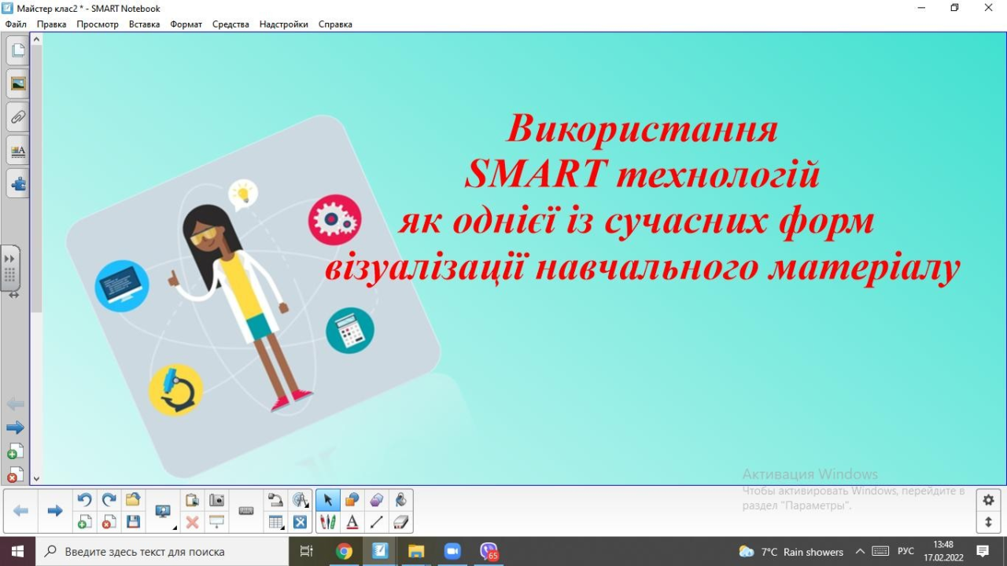The height and width of the screenshot is (566, 1007).
Task: Open the Просмотр menu
Action: (x=98, y=24)
